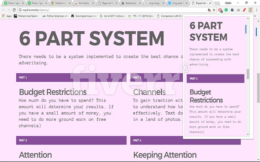Close the Digital Ad tab
Viewport: 260px width, 162px height.
coord(210,3)
